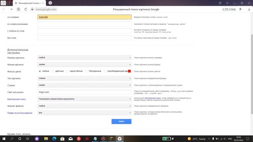The width and height of the screenshot is (253, 142).
Task: Open the 'Безопасный поиск' label link
Action: tap(17, 99)
